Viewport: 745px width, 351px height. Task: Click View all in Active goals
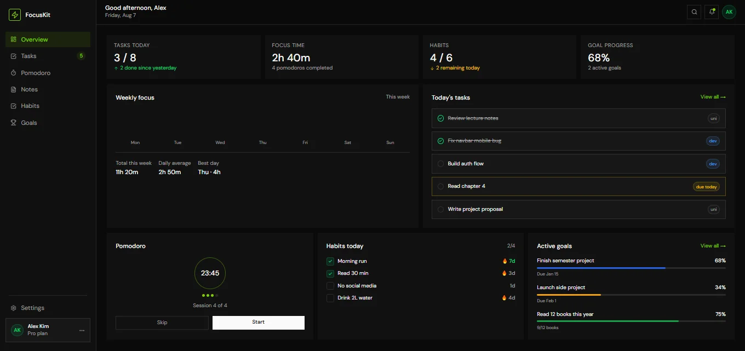click(x=713, y=246)
